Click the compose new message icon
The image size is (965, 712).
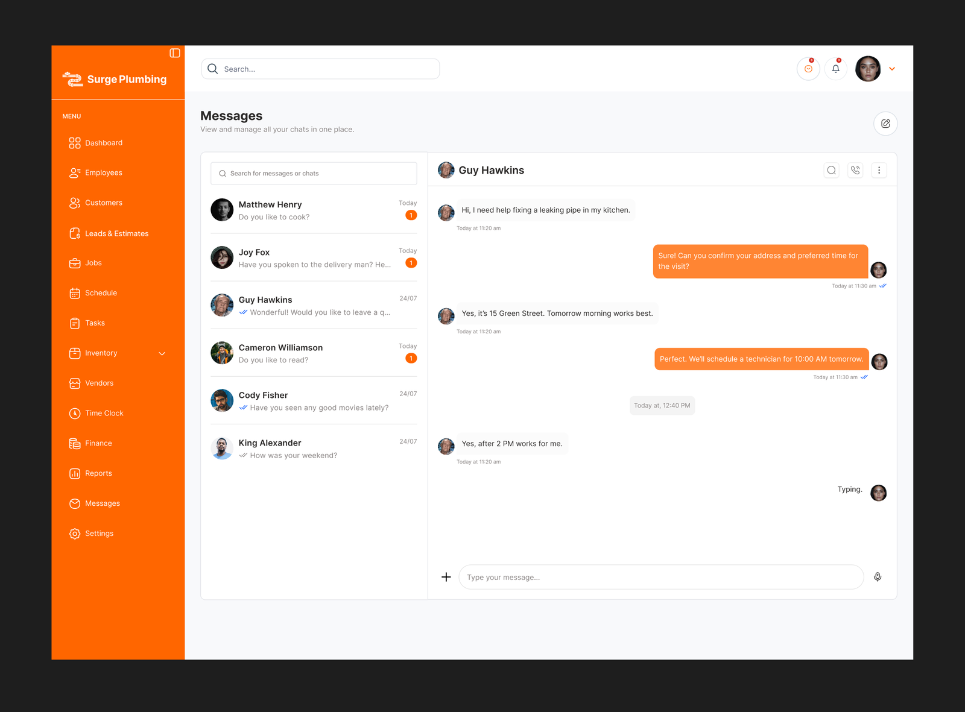(885, 124)
